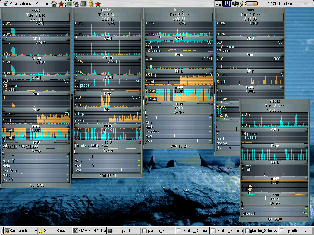Switch to the second workspace in the pager
This screenshot has width=314, height=235.
click(x=227, y=4)
